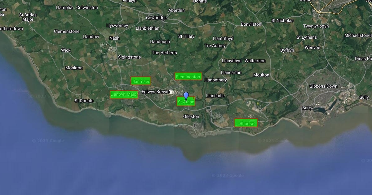Image resolution: width=372 pixels, height=195 pixels.
Task: Click the Bonvilston place label
Action: 251,24
